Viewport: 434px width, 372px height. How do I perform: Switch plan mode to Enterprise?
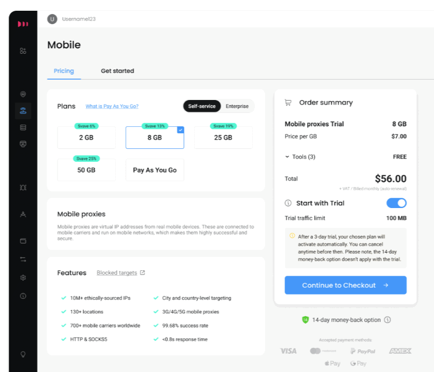click(x=237, y=106)
